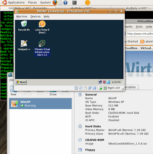The width and height of the screenshot is (153, 154).
Task: Minimize the WinXP VirtualBox window
Action: click(x=110, y=11)
